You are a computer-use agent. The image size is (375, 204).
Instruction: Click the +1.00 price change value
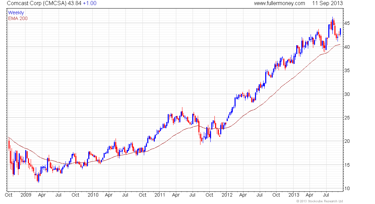pos(90,3)
